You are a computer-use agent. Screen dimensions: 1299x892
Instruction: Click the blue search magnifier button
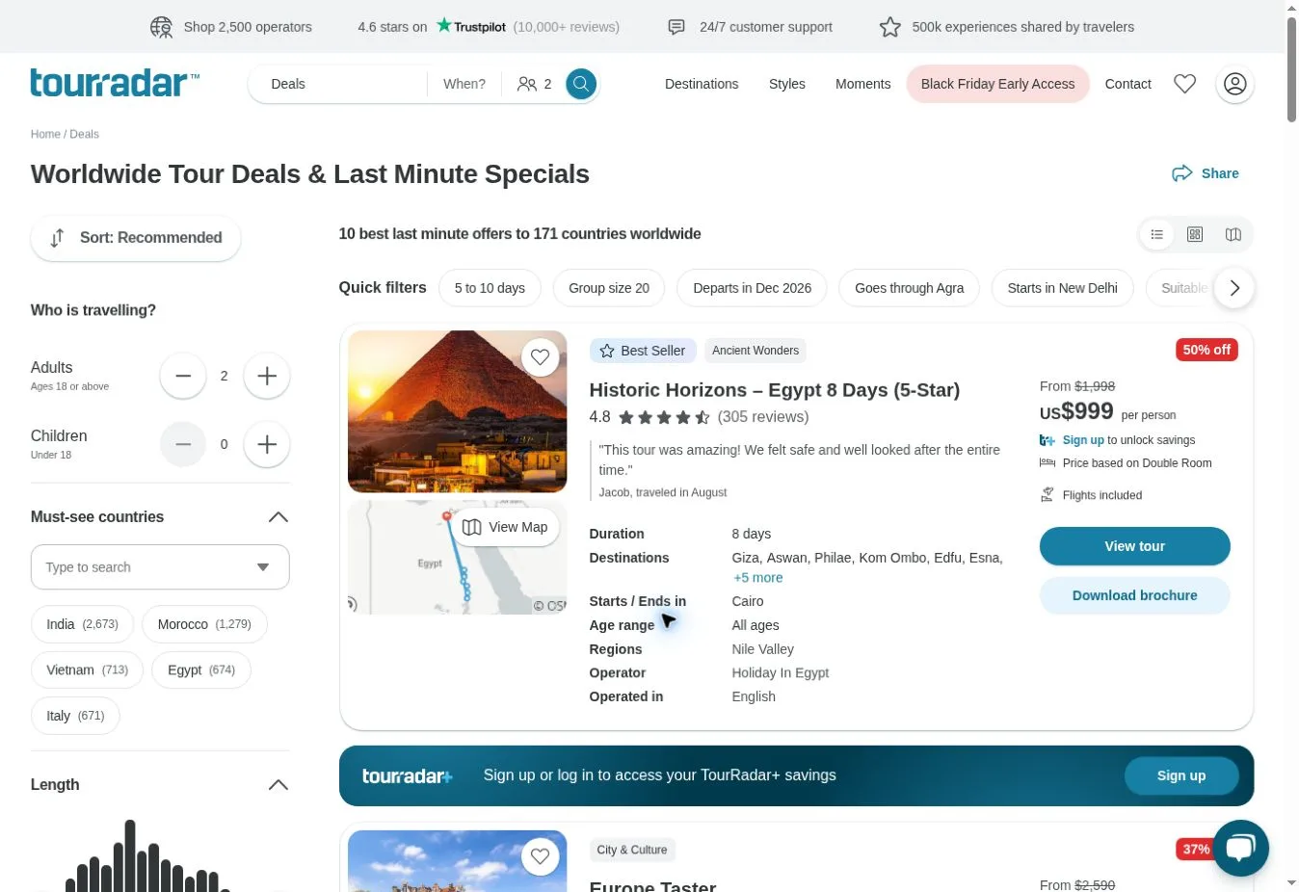click(580, 84)
